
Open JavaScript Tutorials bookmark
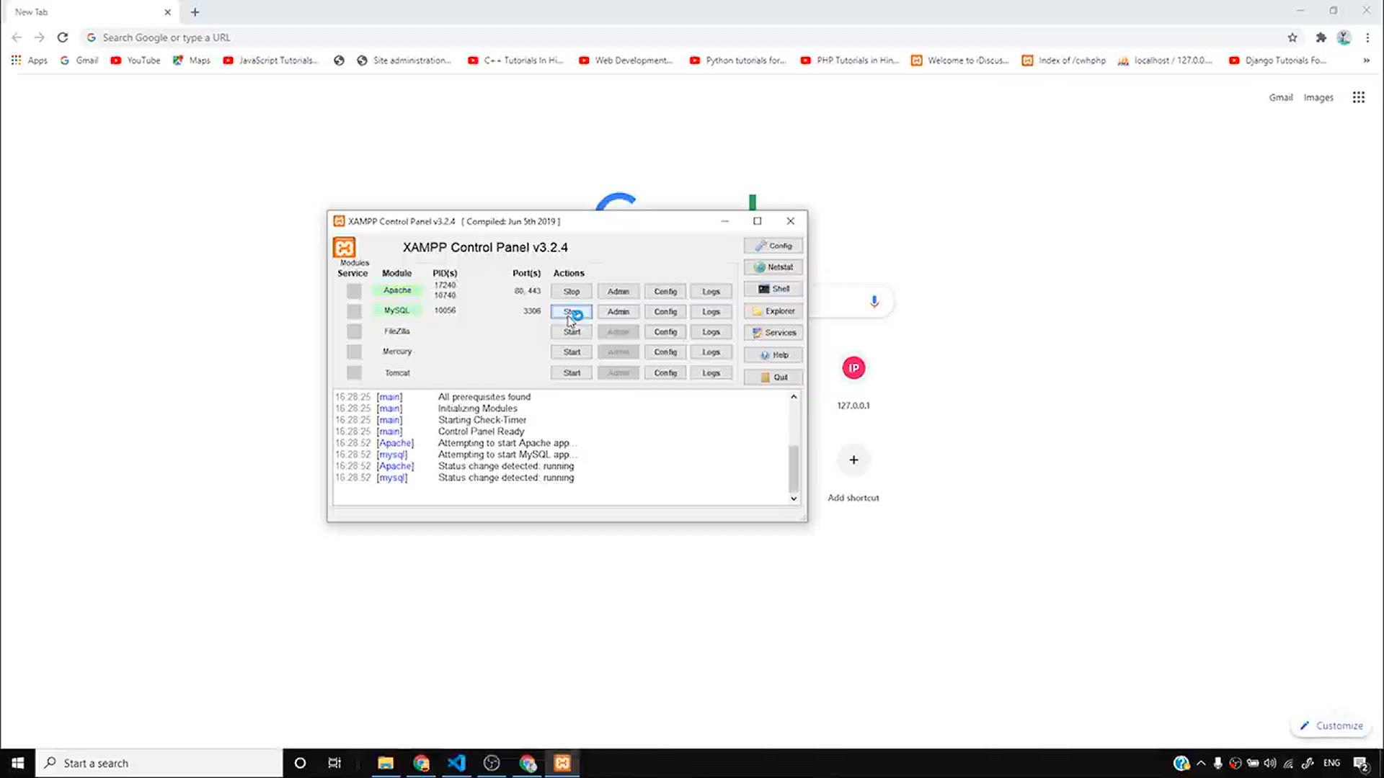(271, 61)
